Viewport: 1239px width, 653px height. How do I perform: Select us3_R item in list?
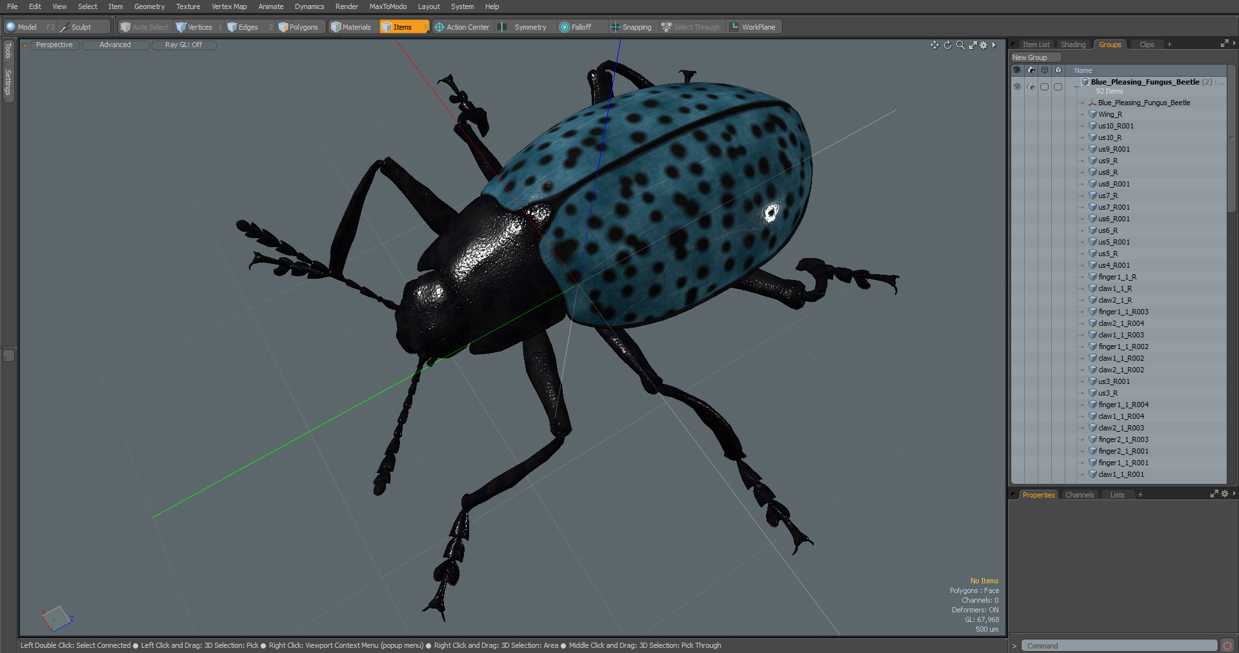1108,393
